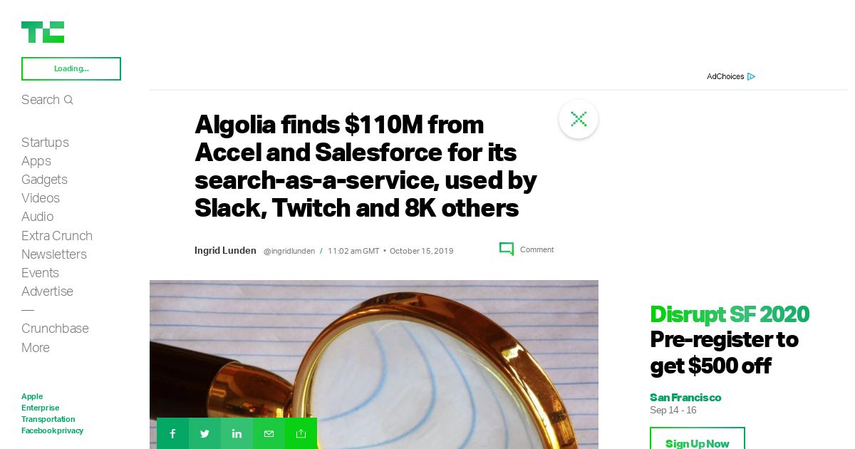
Task: Click the AdChoices icon
Action: pos(752,76)
